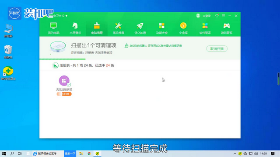Click the 搜索一下 taskbar button
The width and height of the screenshot is (280, 157).
tap(70, 154)
